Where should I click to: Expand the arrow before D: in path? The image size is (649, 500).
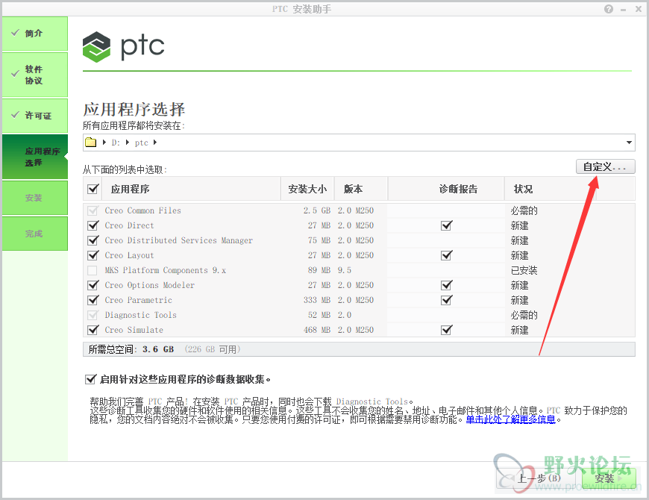click(104, 143)
